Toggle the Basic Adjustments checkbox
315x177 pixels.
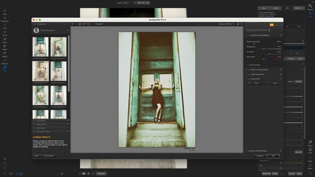coord(249,35)
